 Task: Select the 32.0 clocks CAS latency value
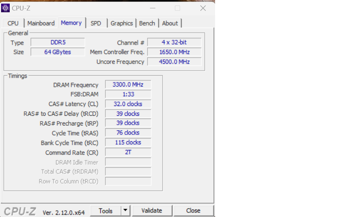click(128, 104)
